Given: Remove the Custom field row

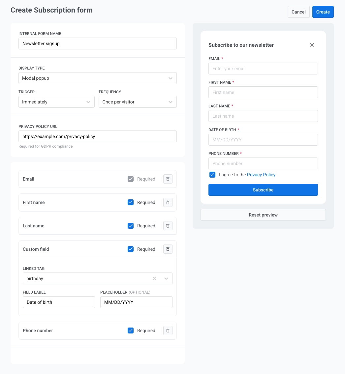Looking at the screenshot, I should tap(168, 249).
